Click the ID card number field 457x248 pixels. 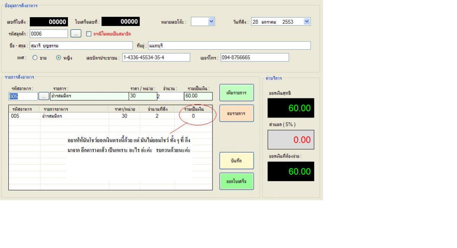coord(156,57)
